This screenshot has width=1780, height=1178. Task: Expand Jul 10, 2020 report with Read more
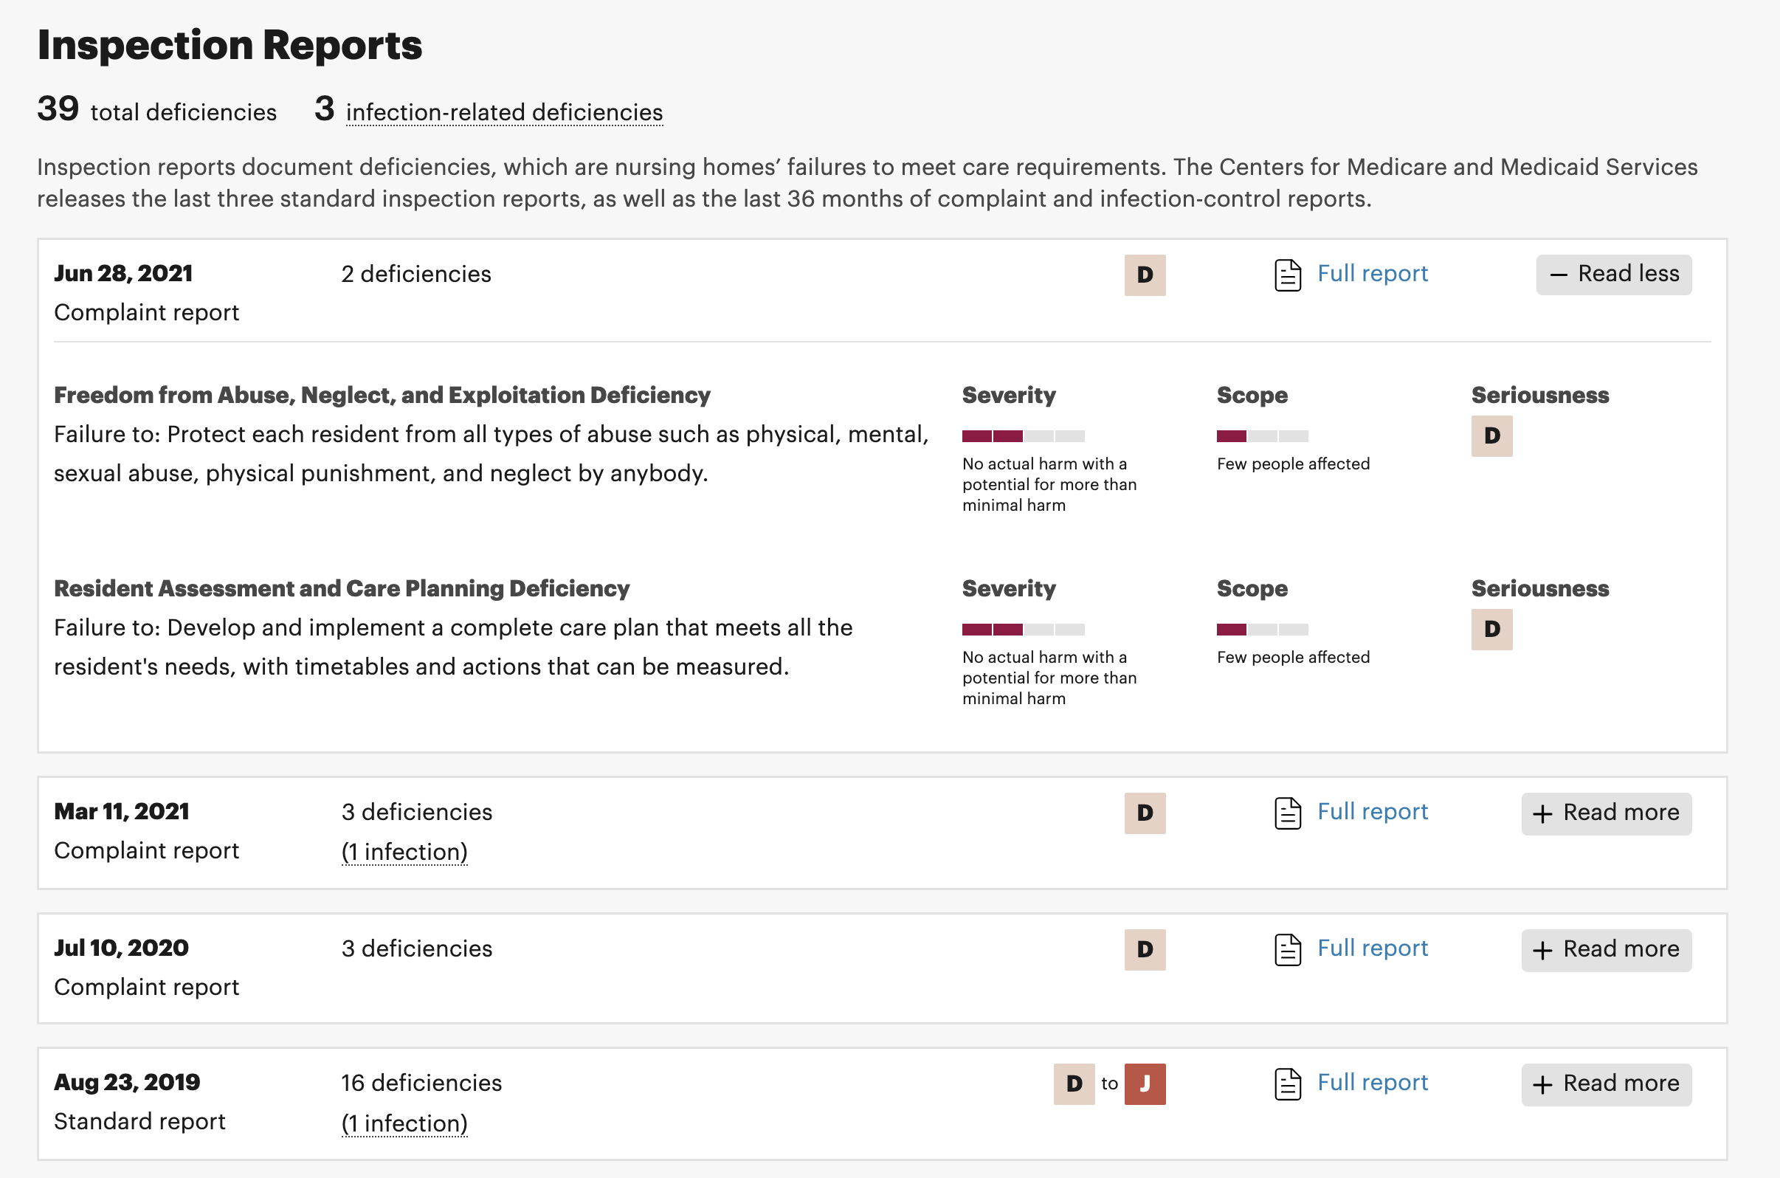tap(1606, 950)
